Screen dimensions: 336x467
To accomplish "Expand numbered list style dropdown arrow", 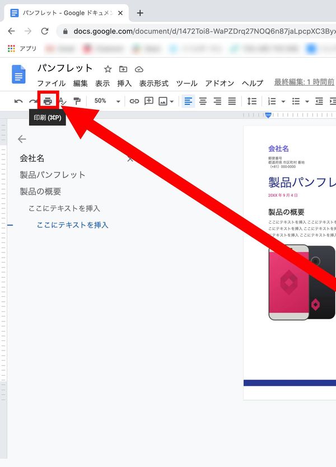I will (x=283, y=101).
